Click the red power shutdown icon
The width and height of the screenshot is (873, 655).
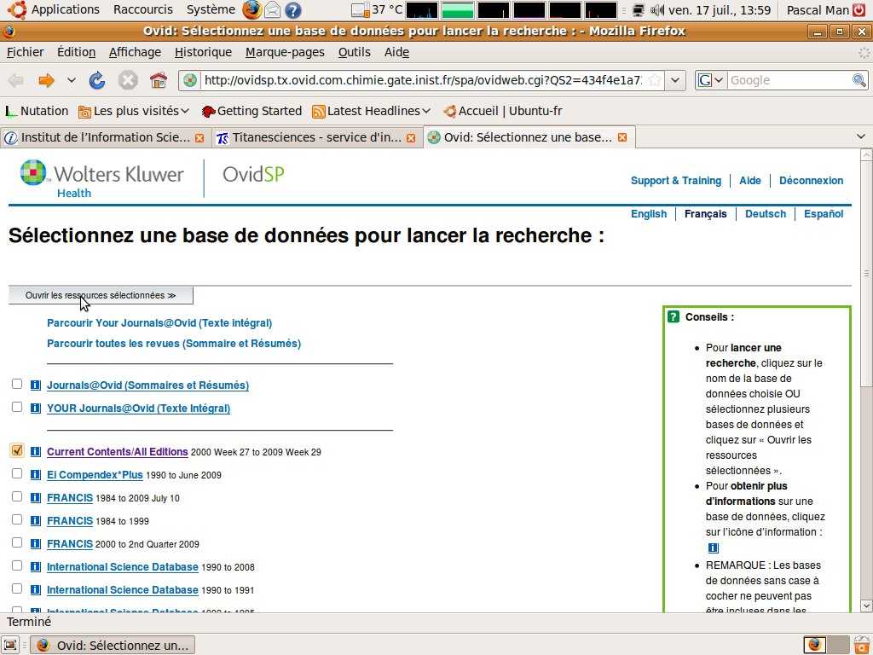[x=859, y=9]
